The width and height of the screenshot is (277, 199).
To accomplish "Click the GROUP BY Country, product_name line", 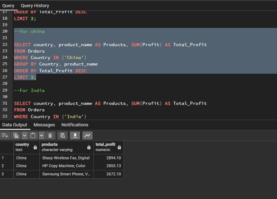I will click(x=56, y=64).
